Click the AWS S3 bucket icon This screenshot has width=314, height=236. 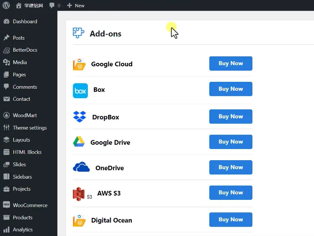(78, 194)
